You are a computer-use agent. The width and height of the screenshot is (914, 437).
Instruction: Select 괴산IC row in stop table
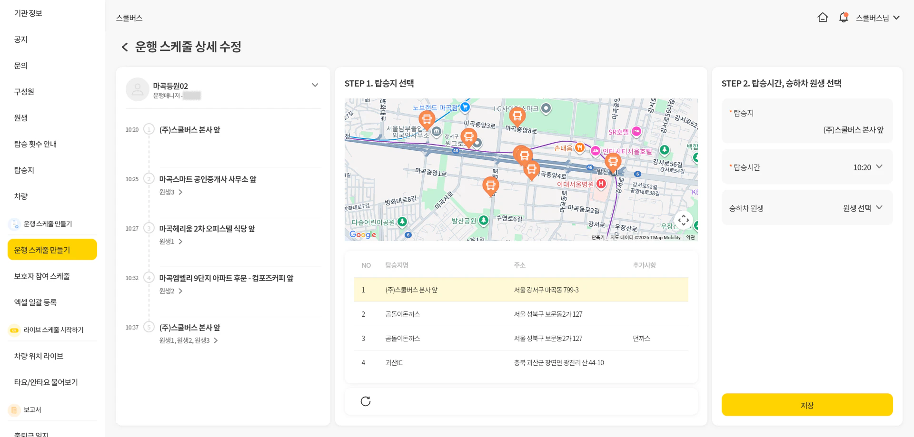pos(521,363)
